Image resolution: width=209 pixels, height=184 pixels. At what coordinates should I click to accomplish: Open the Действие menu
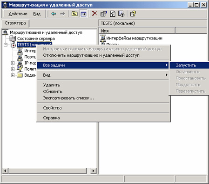[18, 14]
